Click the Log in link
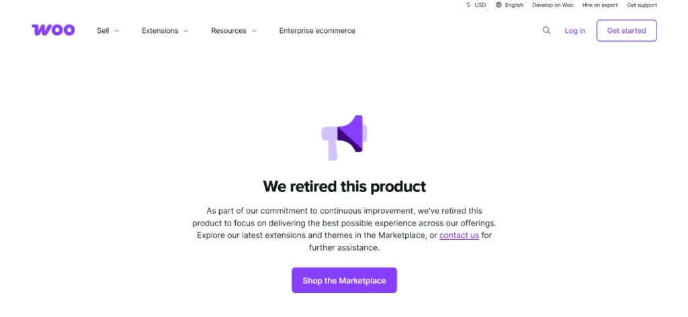This screenshot has width=688, height=317. point(574,31)
